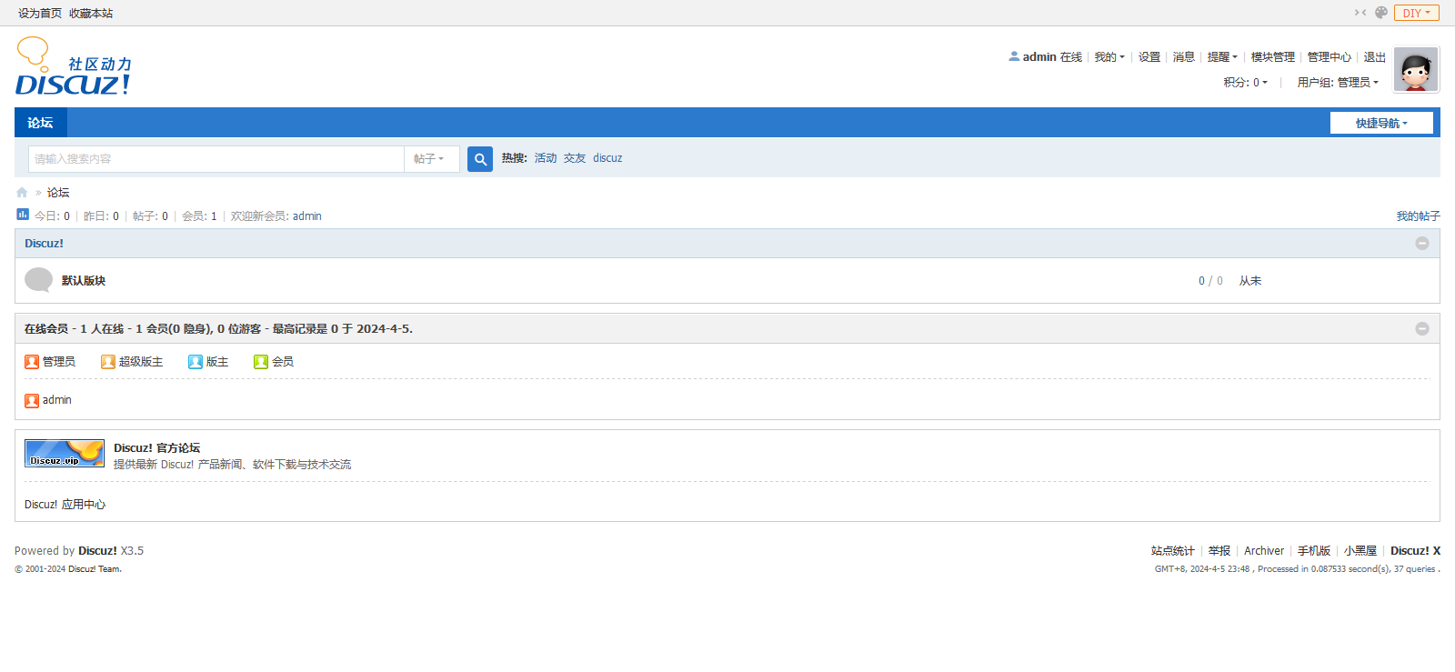The width and height of the screenshot is (1455, 672).
Task: Click hot search term 活动
Action: tap(546, 158)
